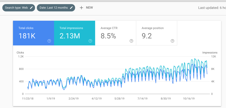This screenshot has height=108, width=226.
Task: Add a filter using the NEW label
Action: click(89, 8)
